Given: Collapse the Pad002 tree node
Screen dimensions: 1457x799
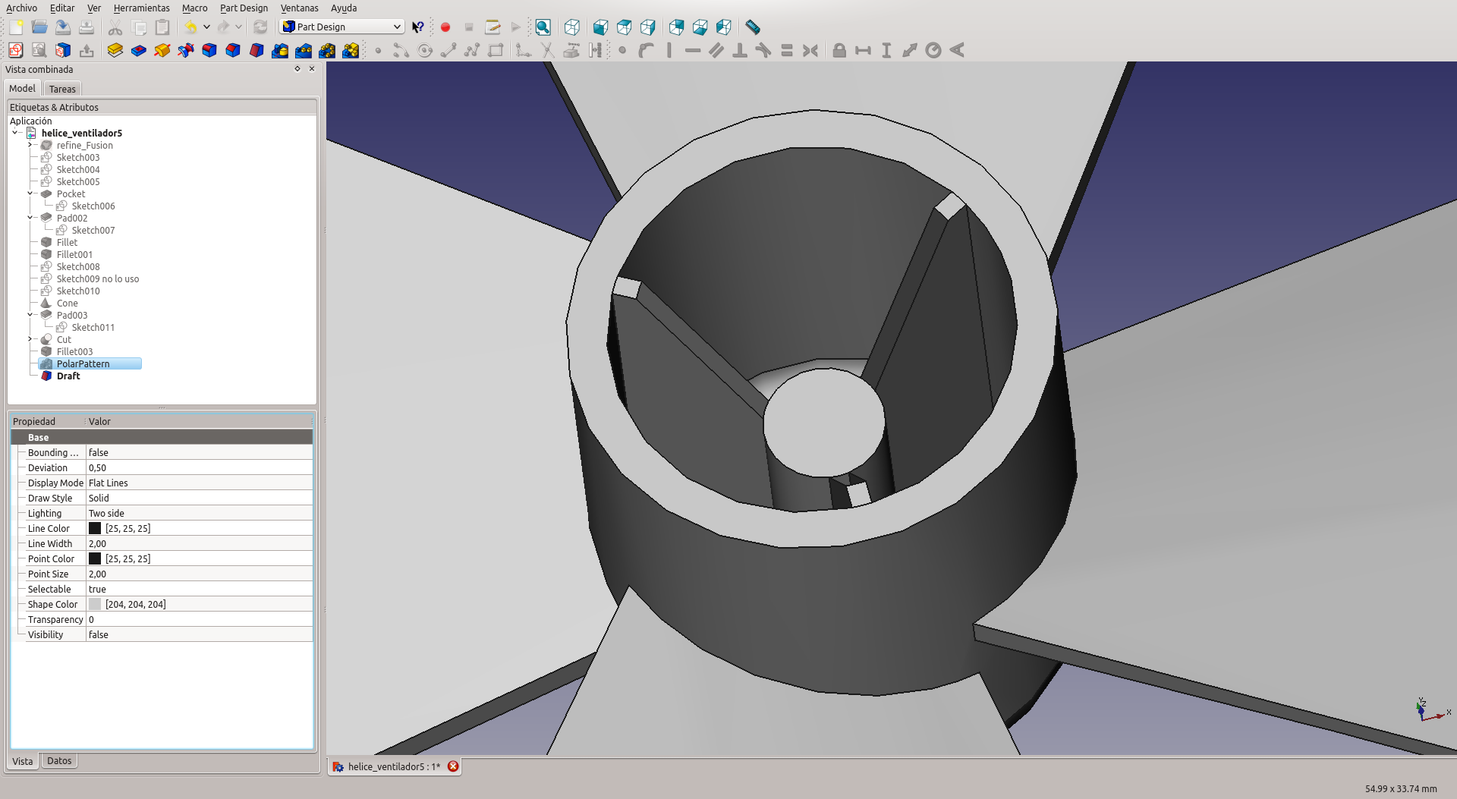Looking at the screenshot, I should click(30, 218).
